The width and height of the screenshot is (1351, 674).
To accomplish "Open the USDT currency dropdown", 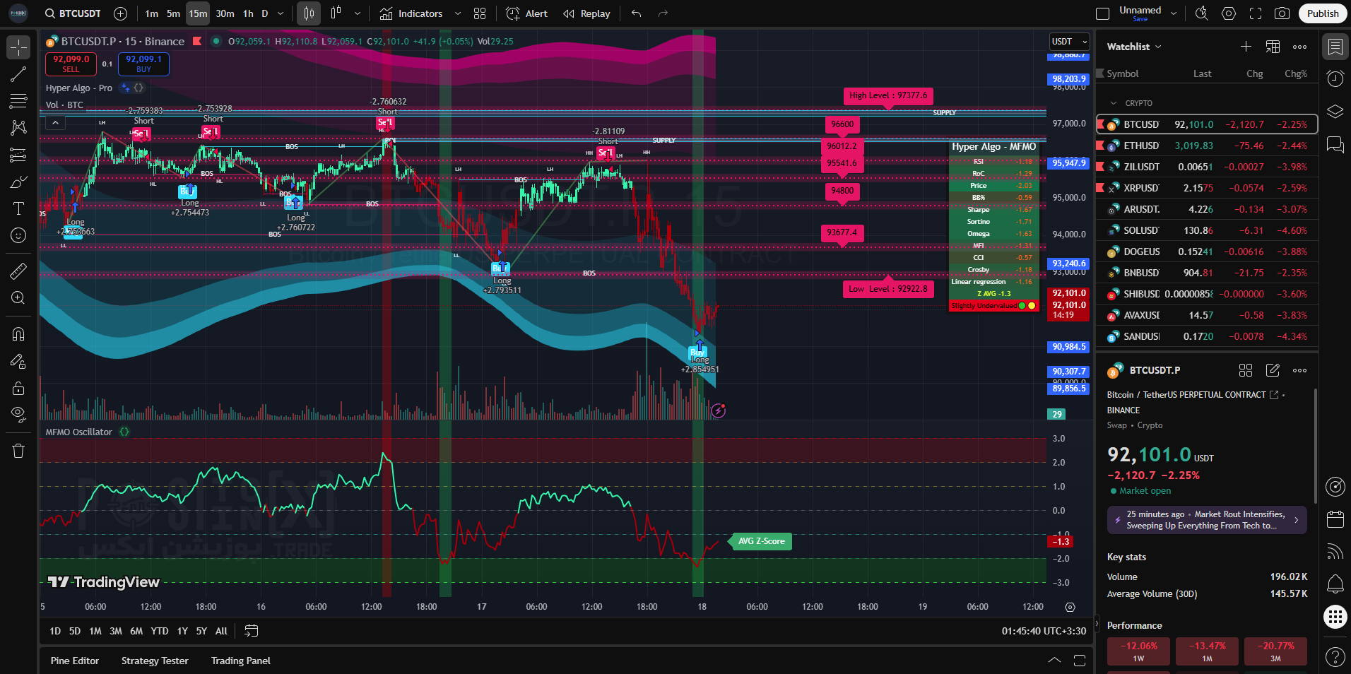I will click(1068, 42).
